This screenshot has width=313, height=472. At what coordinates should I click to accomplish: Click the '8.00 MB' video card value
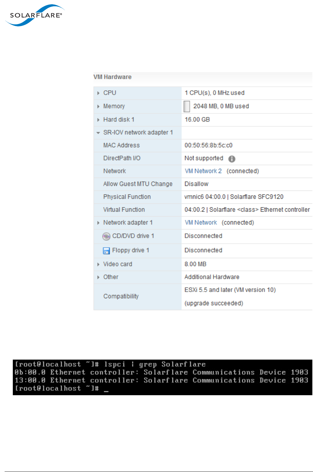pos(195,264)
